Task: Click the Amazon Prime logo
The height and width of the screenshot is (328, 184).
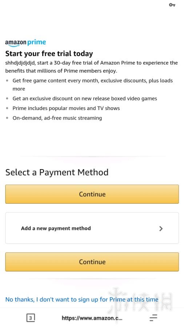Action: 25,43
